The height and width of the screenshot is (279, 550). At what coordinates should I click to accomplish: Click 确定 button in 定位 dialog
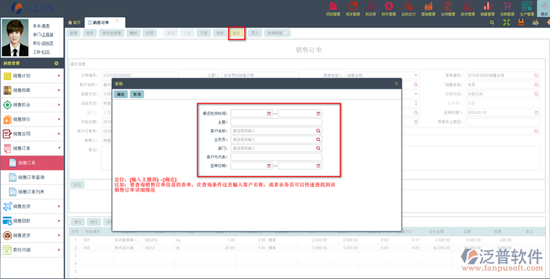pos(121,94)
